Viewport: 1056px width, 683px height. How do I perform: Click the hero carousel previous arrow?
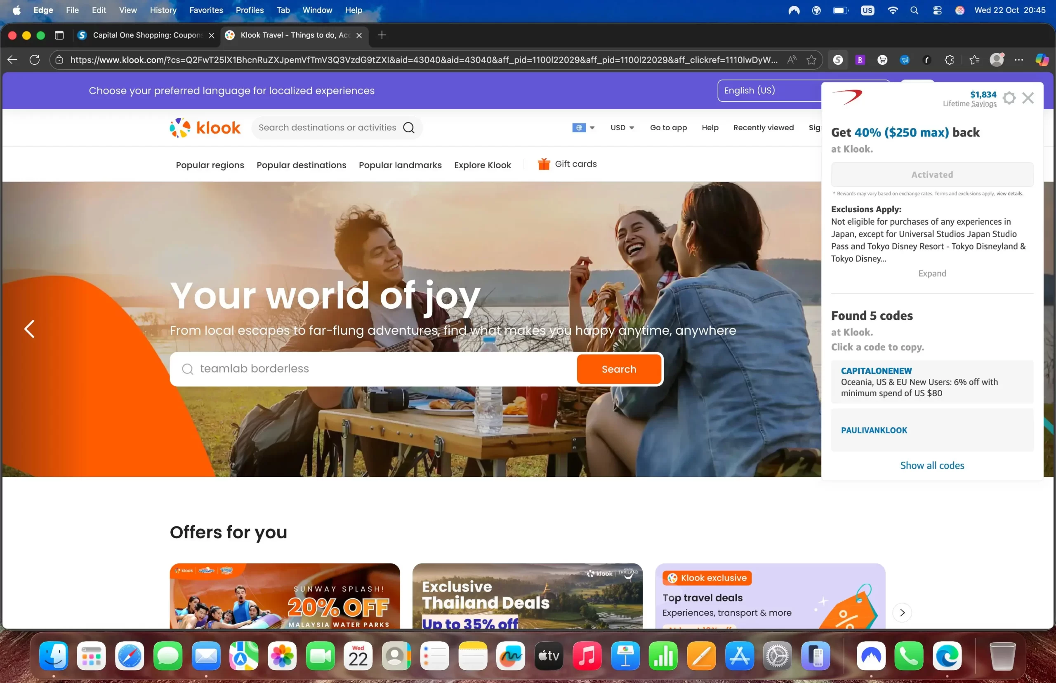tap(29, 329)
